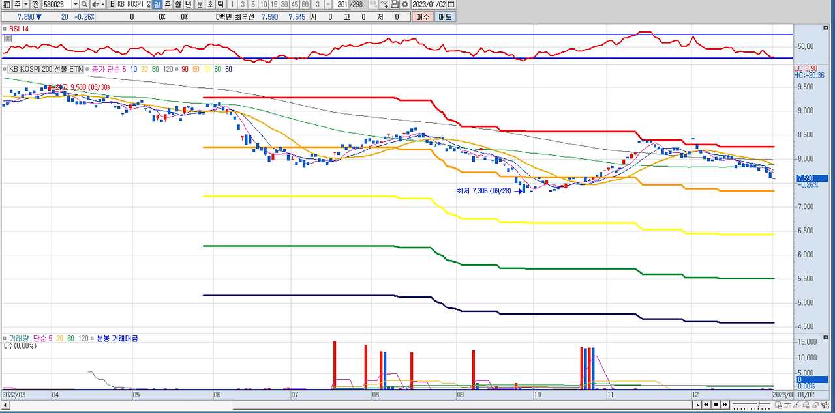Click the 'E' icon before KB KOSPI name
The height and width of the screenshot is (413, 835).
pos(112,4)
